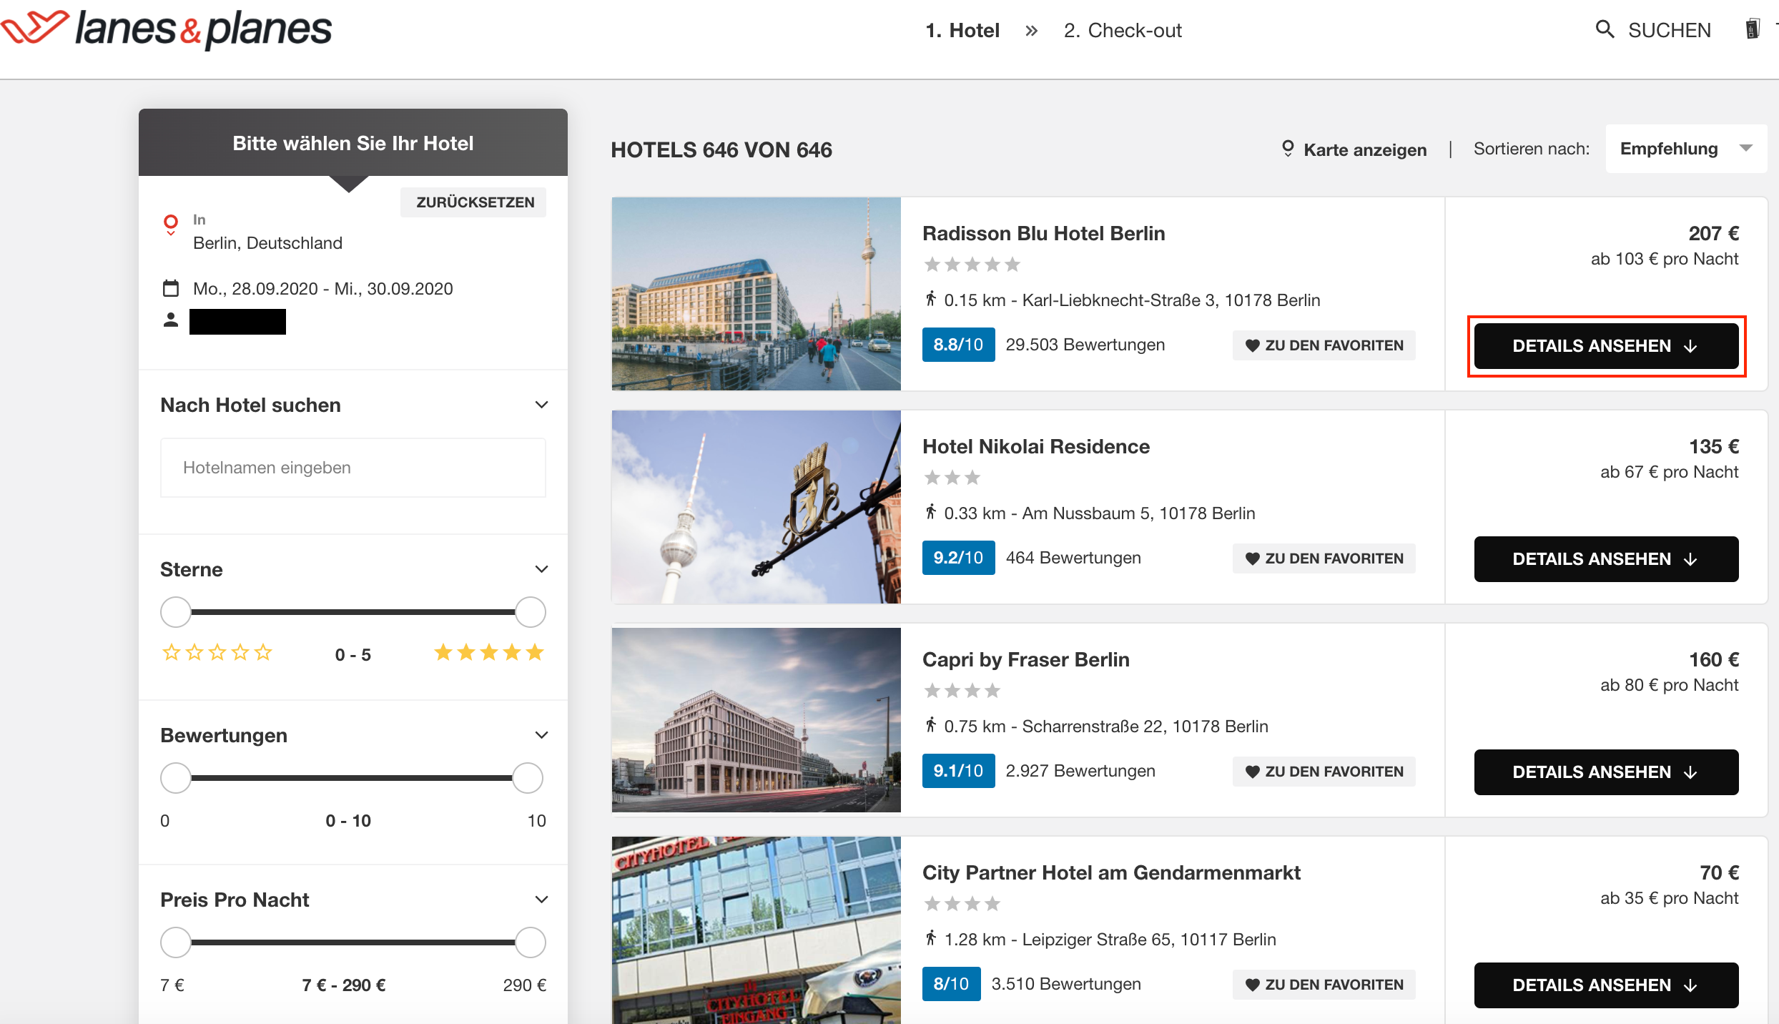This screenshot has height=1024, width=1779.
Task: Open the Radisson Blu hotel photo
Action: [757, 294]
